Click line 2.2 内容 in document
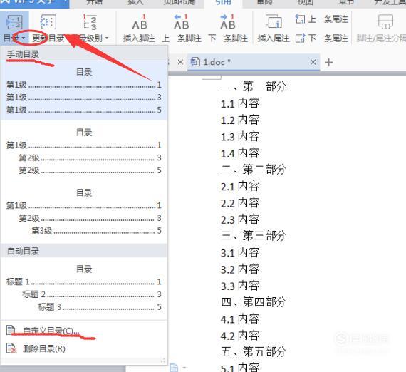This screenshot has width=406, height=372. click(x=240, y=203)
